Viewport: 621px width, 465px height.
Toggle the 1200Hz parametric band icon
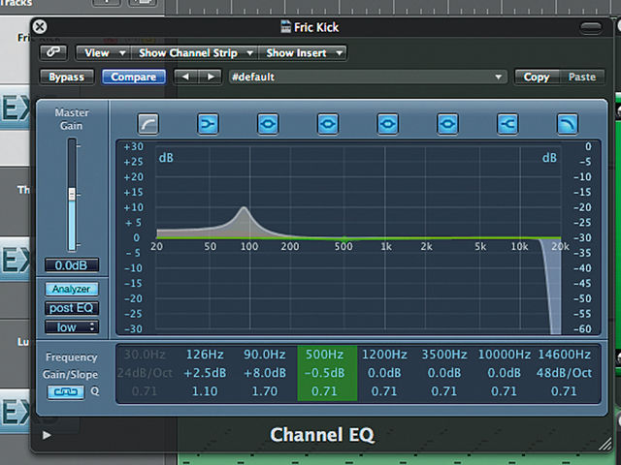pyautogui.click(x=387, y=124)
